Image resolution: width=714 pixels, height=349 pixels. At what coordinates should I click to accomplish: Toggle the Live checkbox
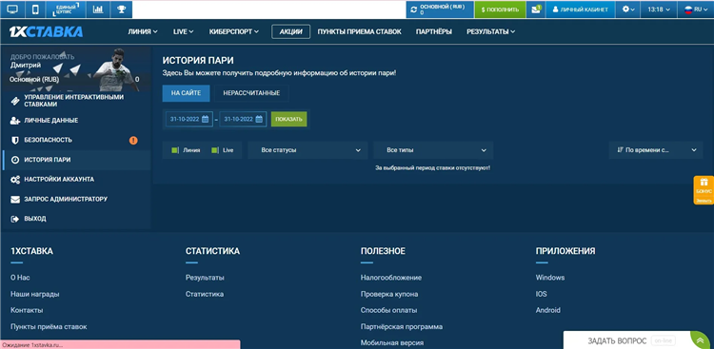point(215,150)
